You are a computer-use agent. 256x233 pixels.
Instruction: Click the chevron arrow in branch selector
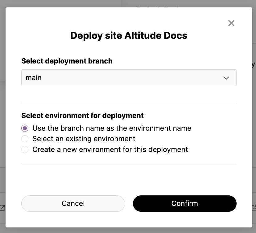point(226,78)
